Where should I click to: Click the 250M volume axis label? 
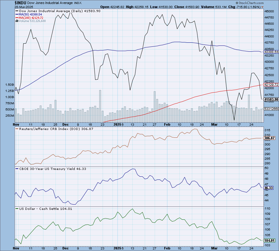coord(10,116)
